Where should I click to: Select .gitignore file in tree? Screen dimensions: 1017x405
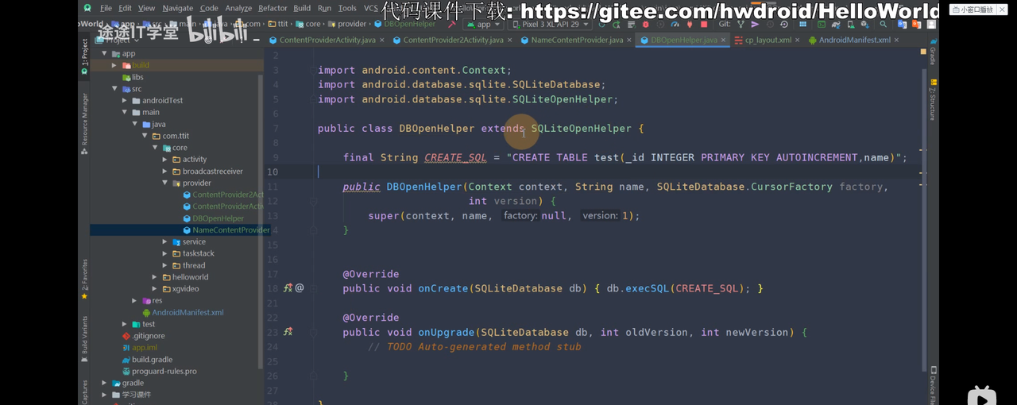pos(147,336)
